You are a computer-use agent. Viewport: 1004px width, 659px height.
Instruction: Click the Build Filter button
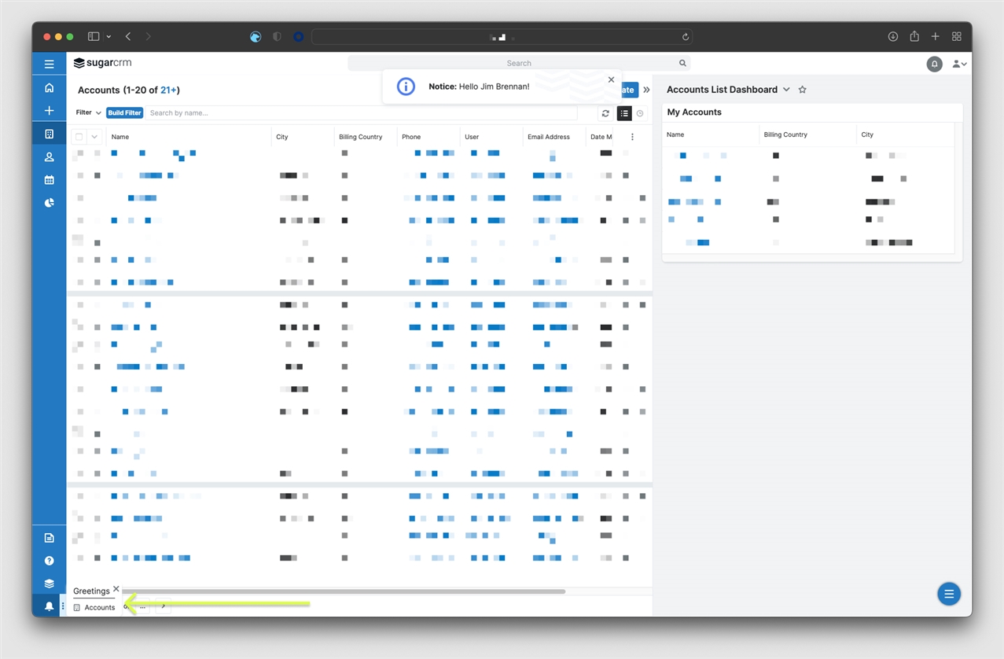tap(124, 112)
